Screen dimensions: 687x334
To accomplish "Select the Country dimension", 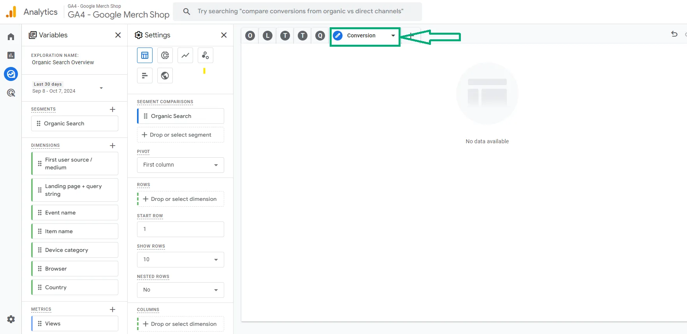I will 75,287.
